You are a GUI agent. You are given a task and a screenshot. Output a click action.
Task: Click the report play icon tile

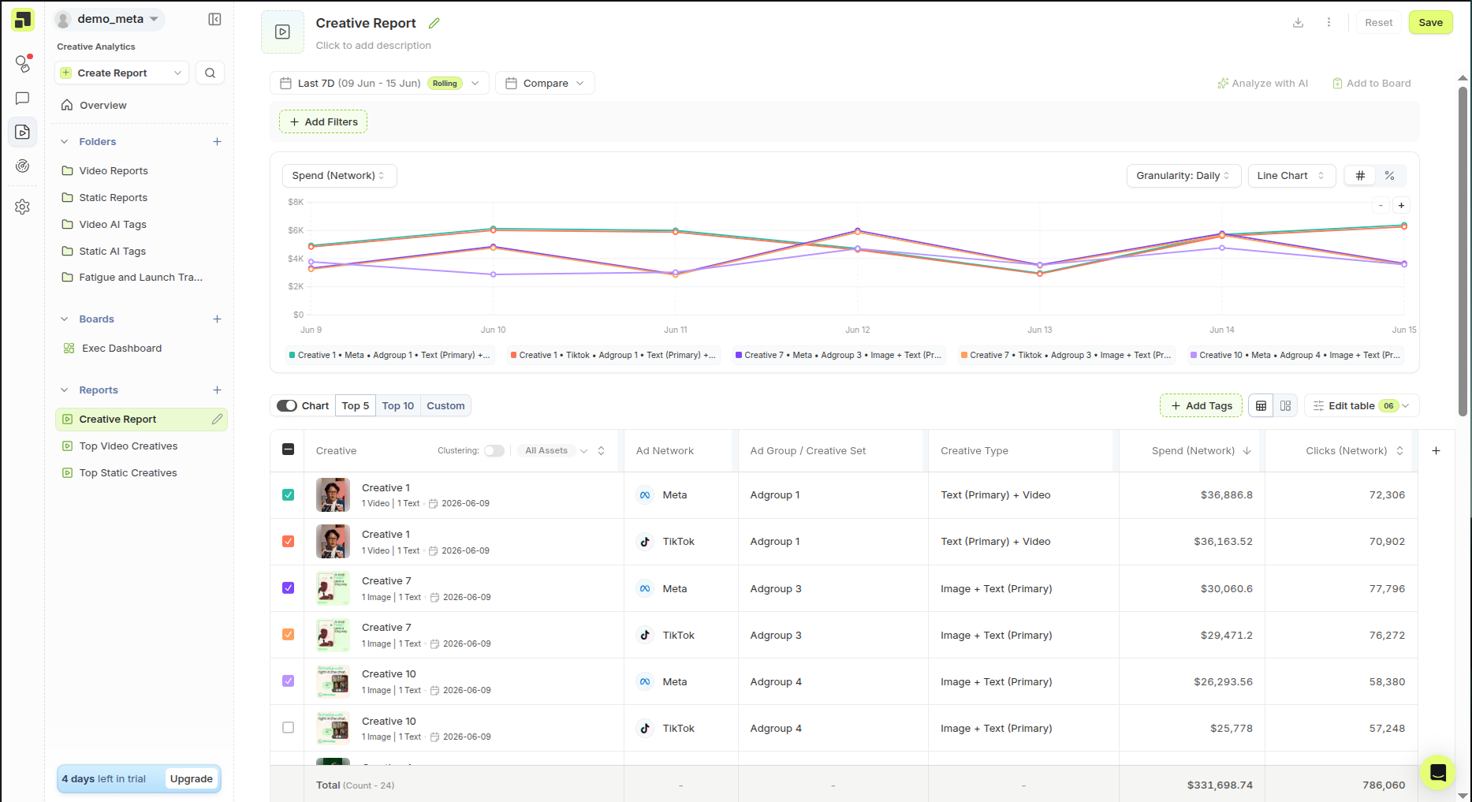click(282, 32)
